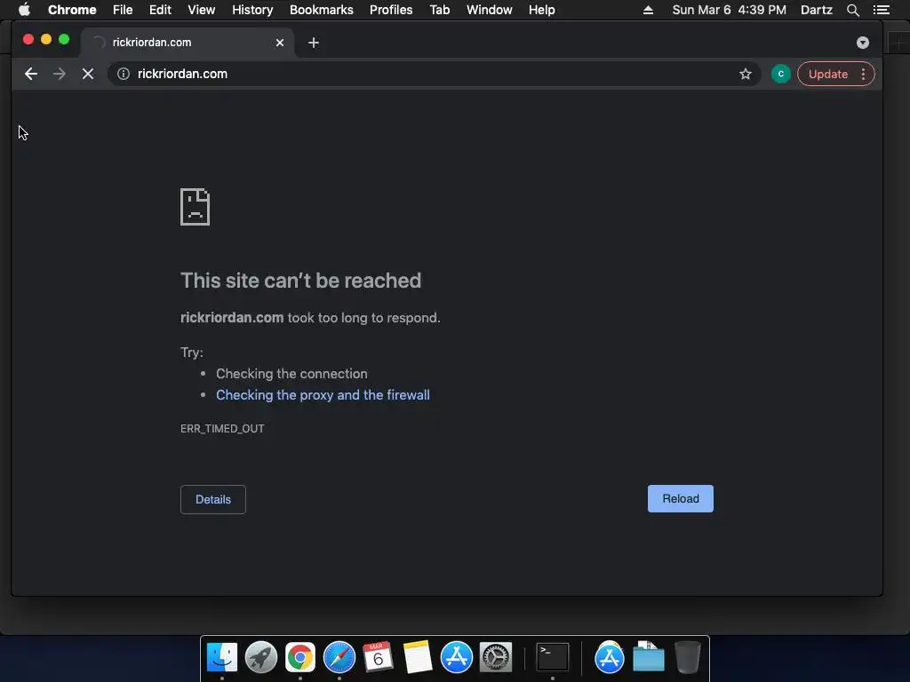Click the Update button in toolbar
Viewport: 910px width, 682px height.
(828, 74)
